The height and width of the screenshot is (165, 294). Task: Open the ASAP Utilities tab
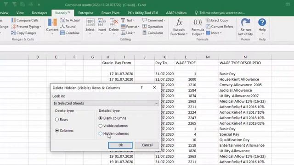(x=176, y=13)
